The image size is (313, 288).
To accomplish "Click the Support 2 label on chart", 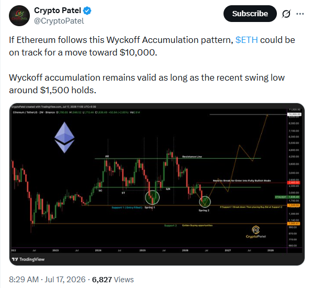I will 170,226.
